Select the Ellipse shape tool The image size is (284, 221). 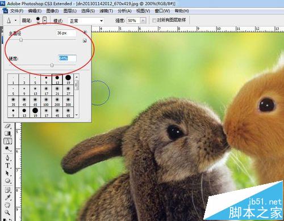click(x=8, y=181)
